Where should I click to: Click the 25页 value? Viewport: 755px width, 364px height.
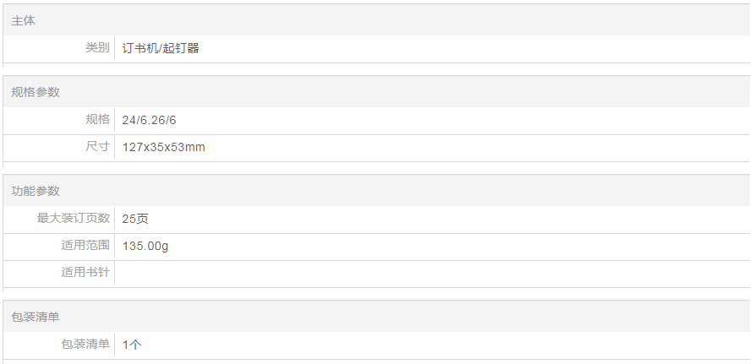[x=134, y=219]
